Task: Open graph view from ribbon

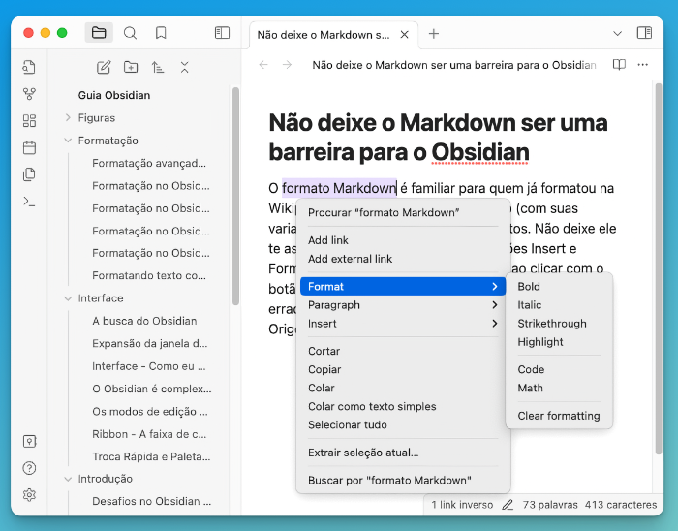Action: pos(29,94)
